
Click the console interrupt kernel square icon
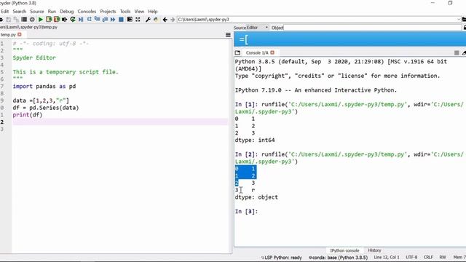457,52
